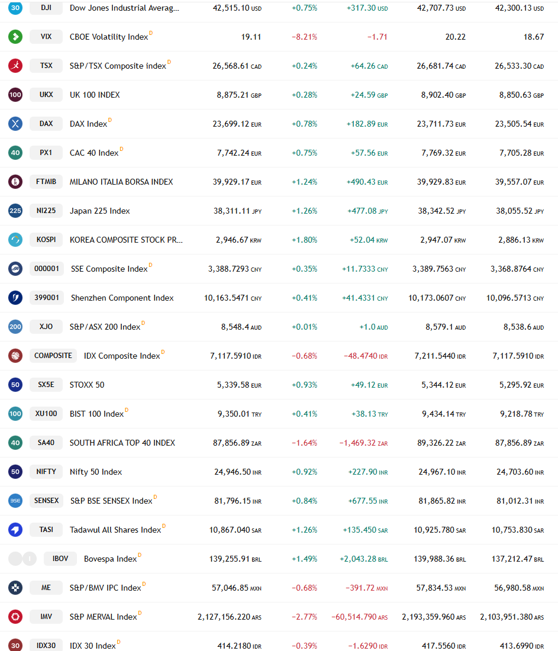This screenshot has height=651, width=558.
Task: Click the S&P/BMV IPC logo icon
Action: [x=15, y=588]
